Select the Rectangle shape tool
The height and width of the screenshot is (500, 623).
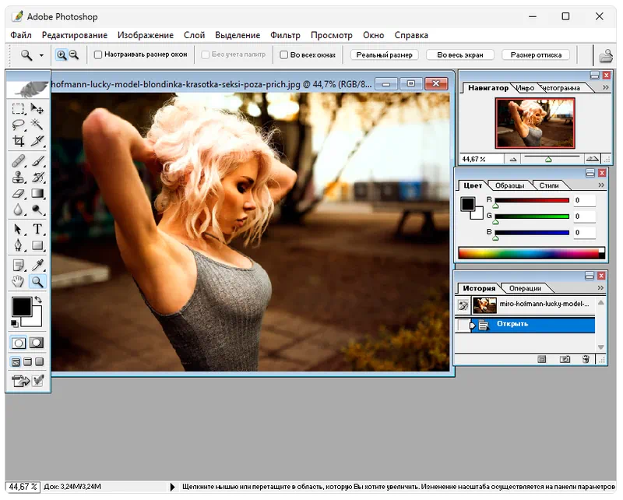coord(37,245)
